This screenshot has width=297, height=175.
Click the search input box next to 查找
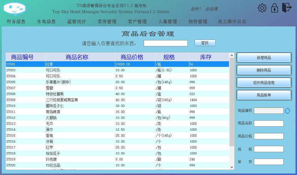[165, 43]
